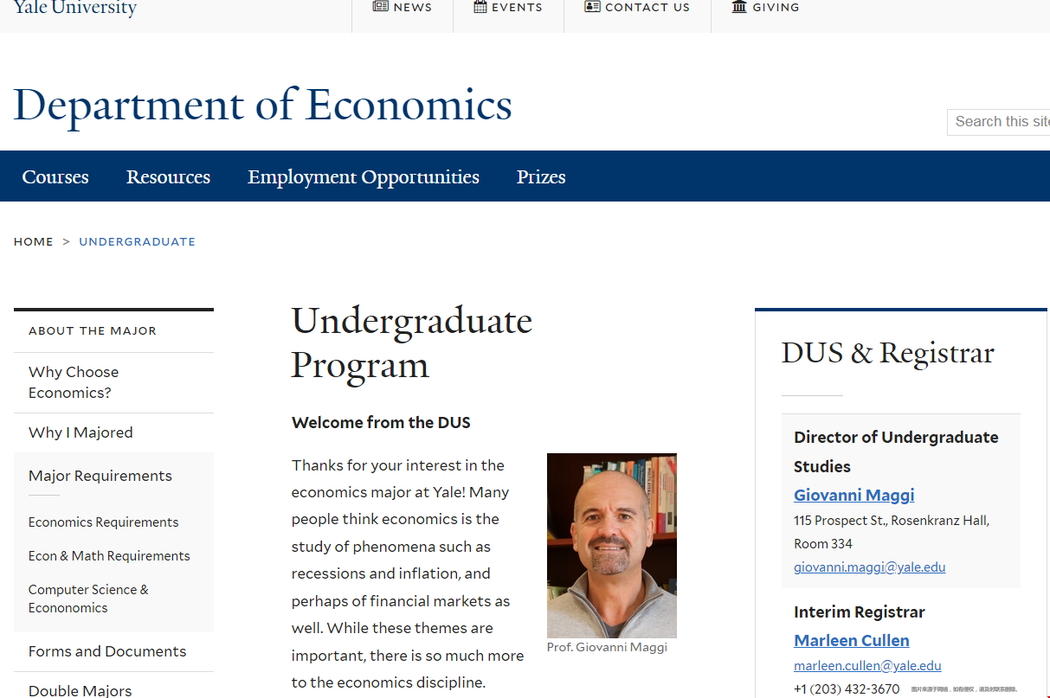1050x698 pixels.
Task: Click the 115 Prospect St. address text
Action: (891, 532)
